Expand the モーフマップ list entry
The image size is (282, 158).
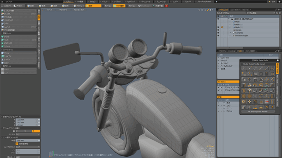click(219, 63)
